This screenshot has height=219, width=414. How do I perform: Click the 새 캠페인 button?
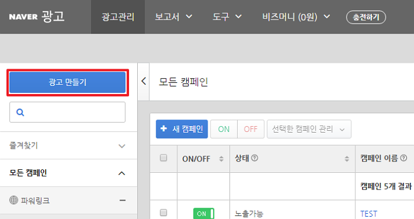(x=182, y=129)
